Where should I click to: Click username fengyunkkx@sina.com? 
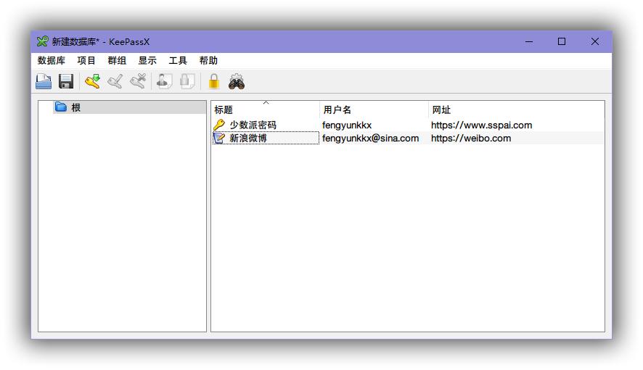pos(370,138)
